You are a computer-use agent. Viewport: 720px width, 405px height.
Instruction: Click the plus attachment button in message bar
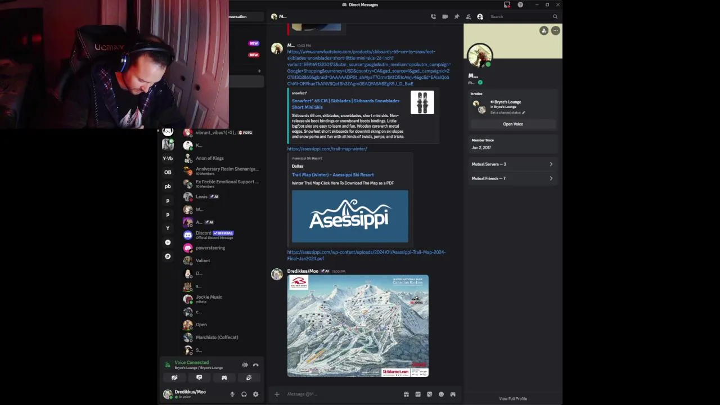pyautogui.click(x=277, y=394)
